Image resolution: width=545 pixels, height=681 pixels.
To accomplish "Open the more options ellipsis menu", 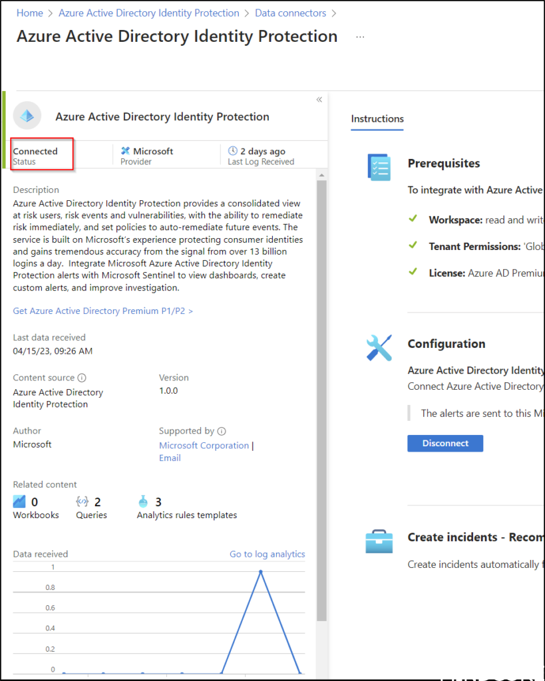I will point(360,37).
